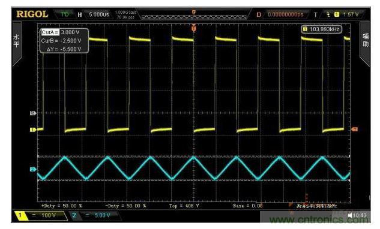Screen dimensions: 380x229
Task: Click the waveform memory position bar
Action: (x=194, y=17)
